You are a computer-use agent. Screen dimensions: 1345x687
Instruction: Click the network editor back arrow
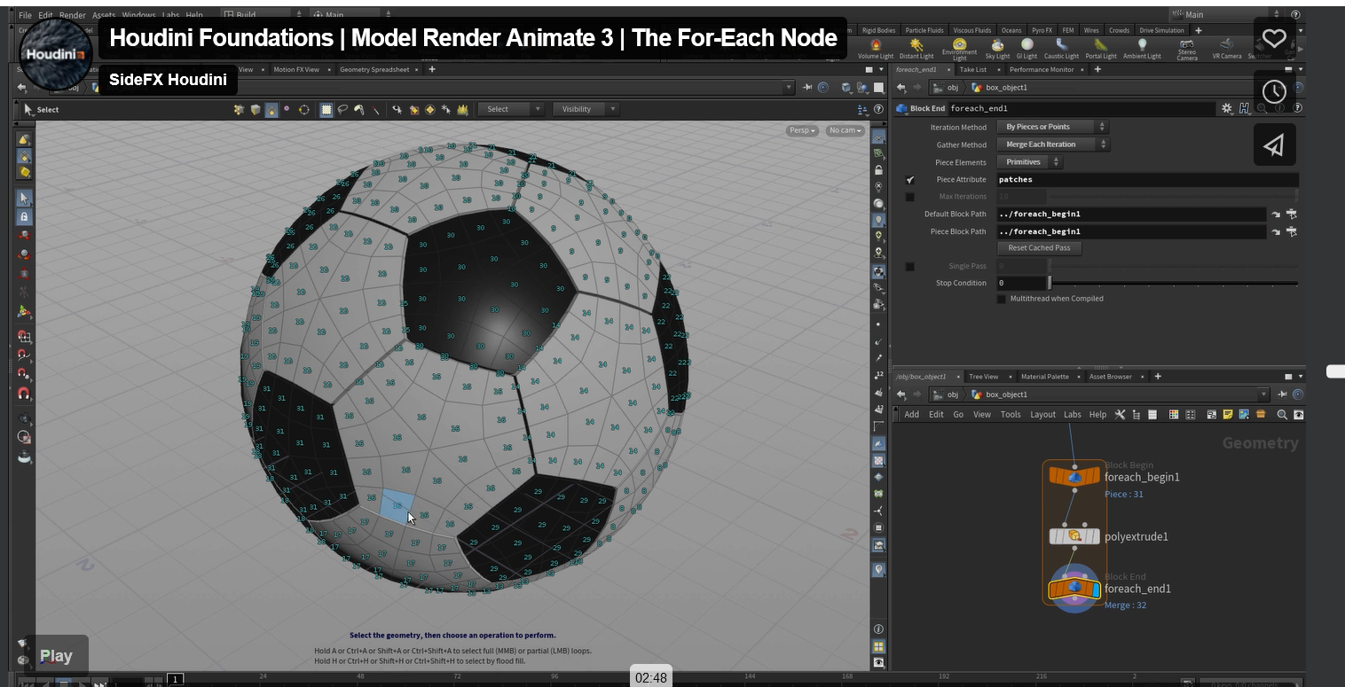coord(901,394)
